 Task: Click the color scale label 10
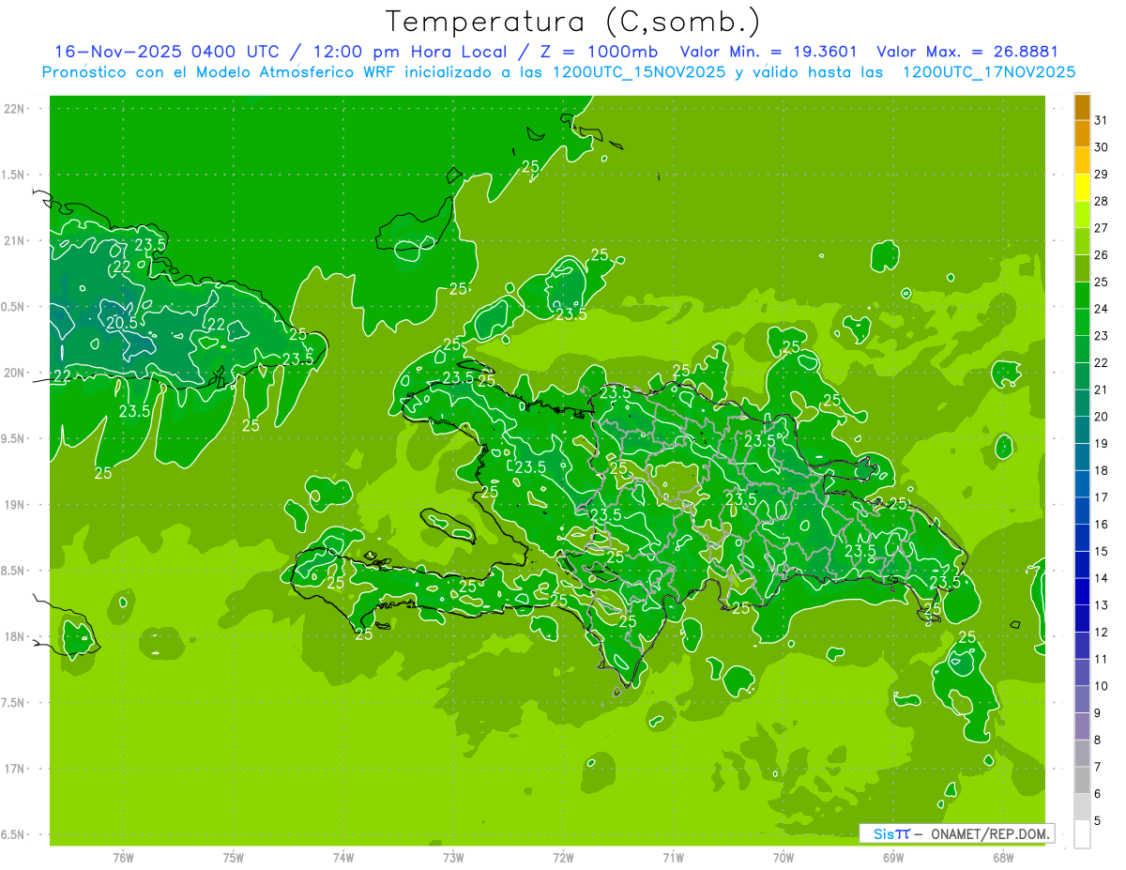click(x=1101, y=686)
